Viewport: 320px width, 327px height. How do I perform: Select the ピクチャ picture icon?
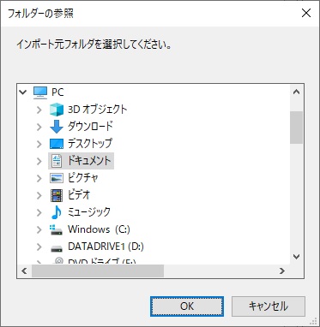pyautogui.click(x=57, y=178)
